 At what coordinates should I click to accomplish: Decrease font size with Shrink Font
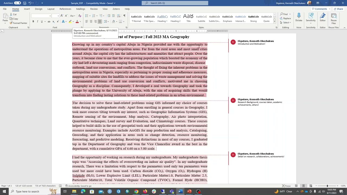point(66,16)
